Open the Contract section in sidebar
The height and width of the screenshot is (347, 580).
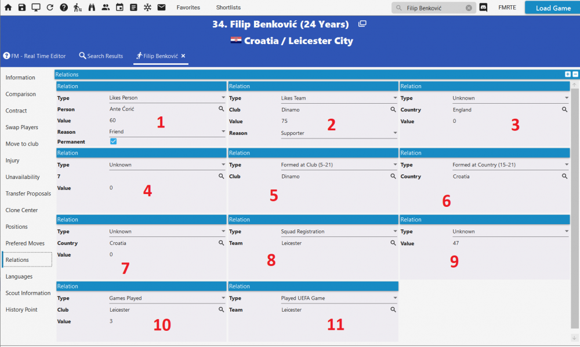(x=16, y=111)
